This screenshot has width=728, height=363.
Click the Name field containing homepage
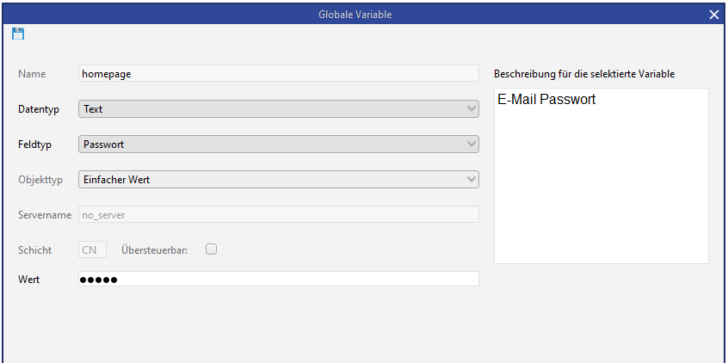click(x=278, y=74)
